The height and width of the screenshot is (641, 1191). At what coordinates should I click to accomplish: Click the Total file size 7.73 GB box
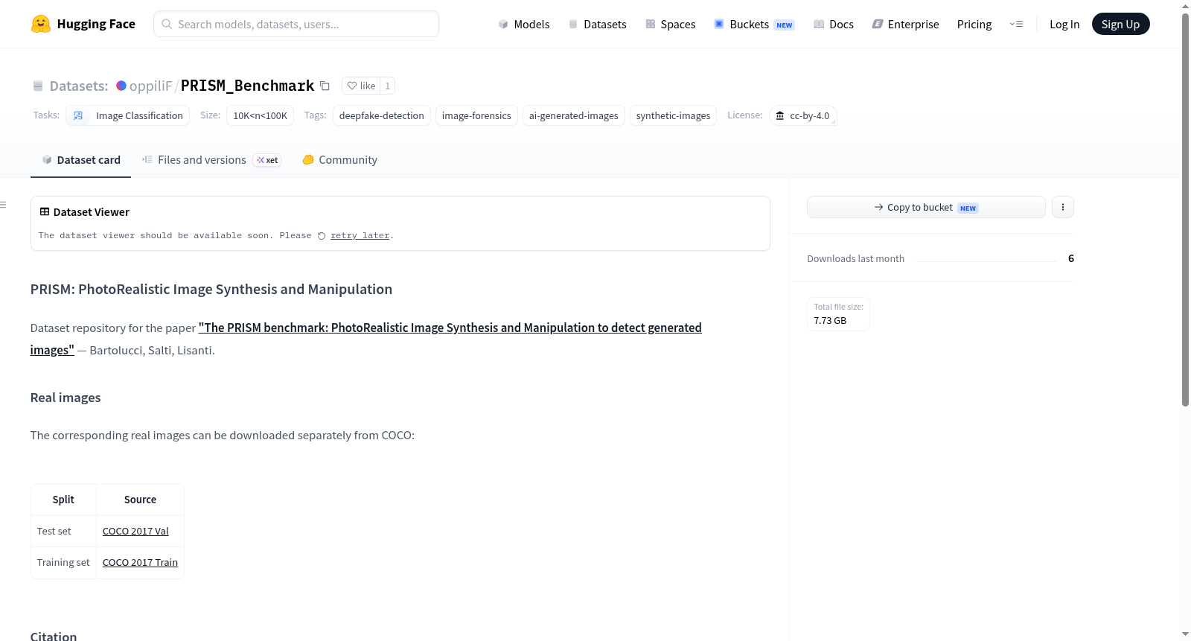[x=839, y=313]
